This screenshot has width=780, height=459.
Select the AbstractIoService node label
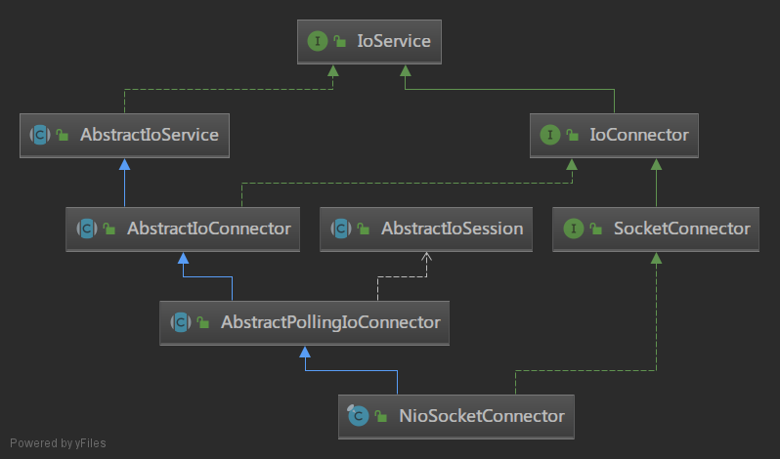149,135
